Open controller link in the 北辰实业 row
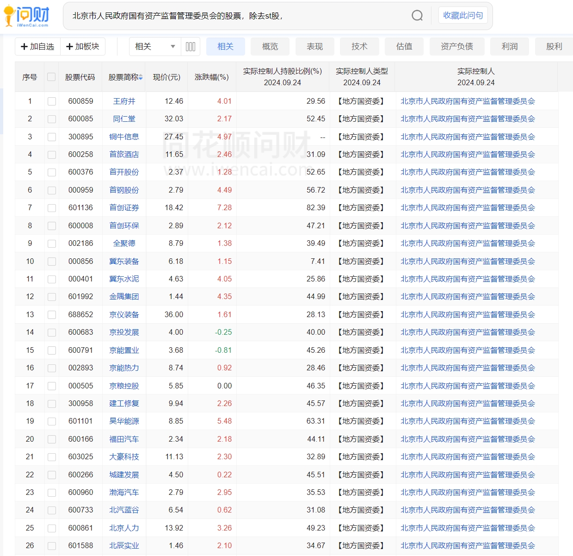 [x=468, y=545]
